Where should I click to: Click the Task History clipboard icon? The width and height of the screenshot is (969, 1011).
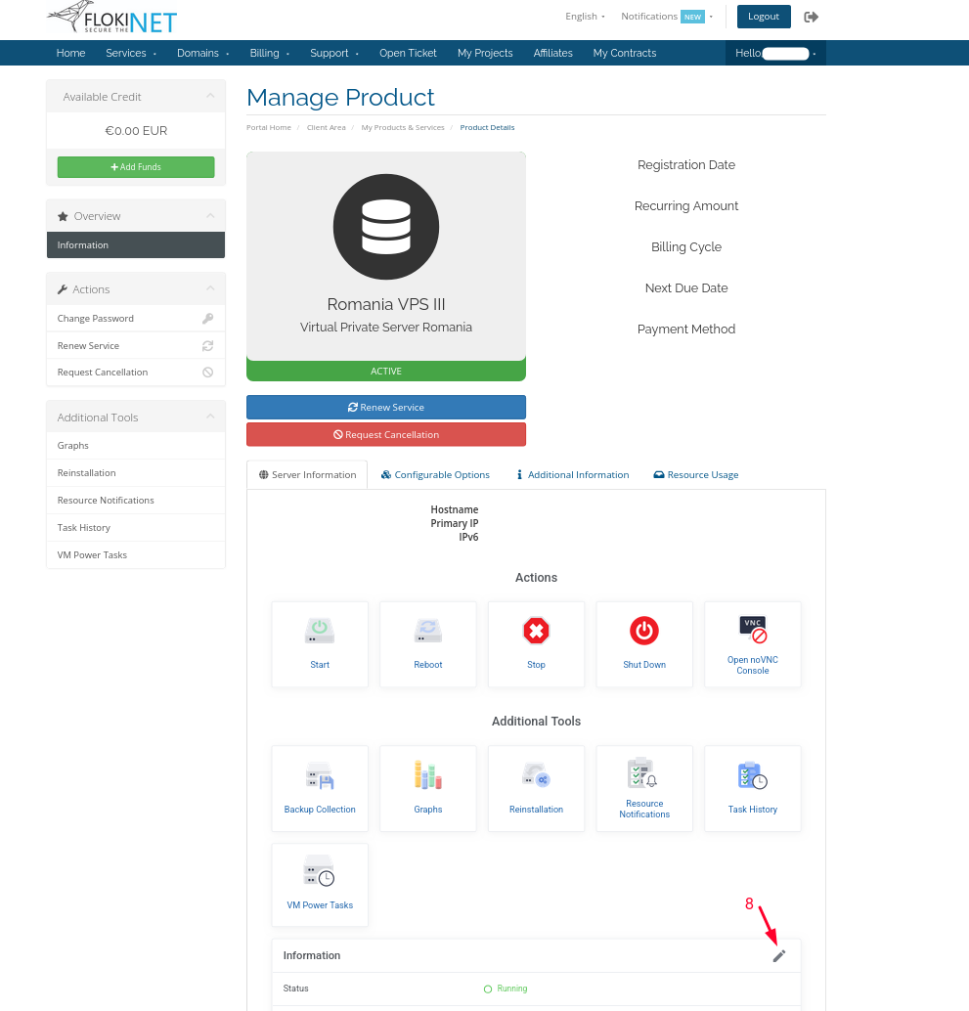tap(752, 776)
